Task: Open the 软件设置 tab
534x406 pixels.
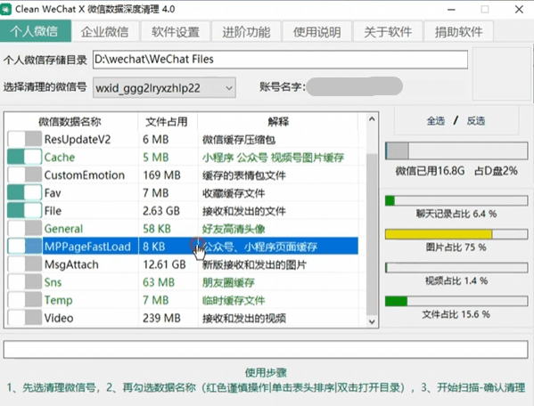Action: (176, 32)
